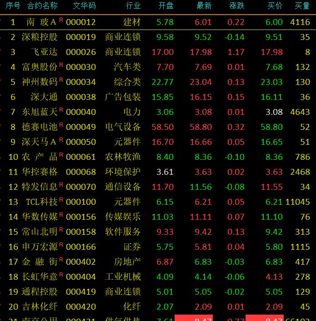Click the 化纤 industry cell
This screenshot has height=321, width=316.
(132, 306)
